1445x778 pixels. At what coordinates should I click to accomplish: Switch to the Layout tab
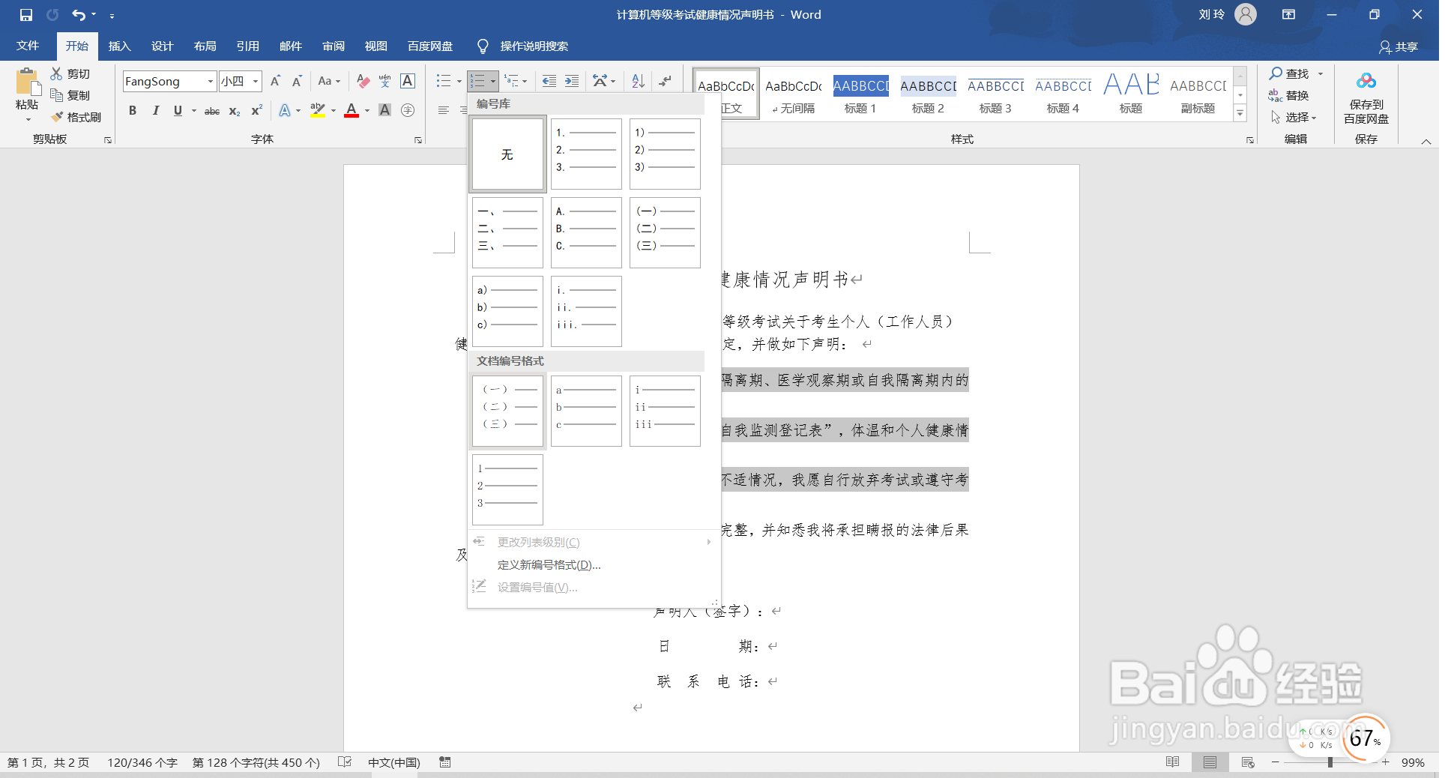[x=205, y=46]
